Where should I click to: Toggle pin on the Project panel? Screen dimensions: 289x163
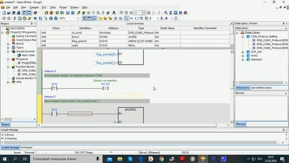coord(32,24)
